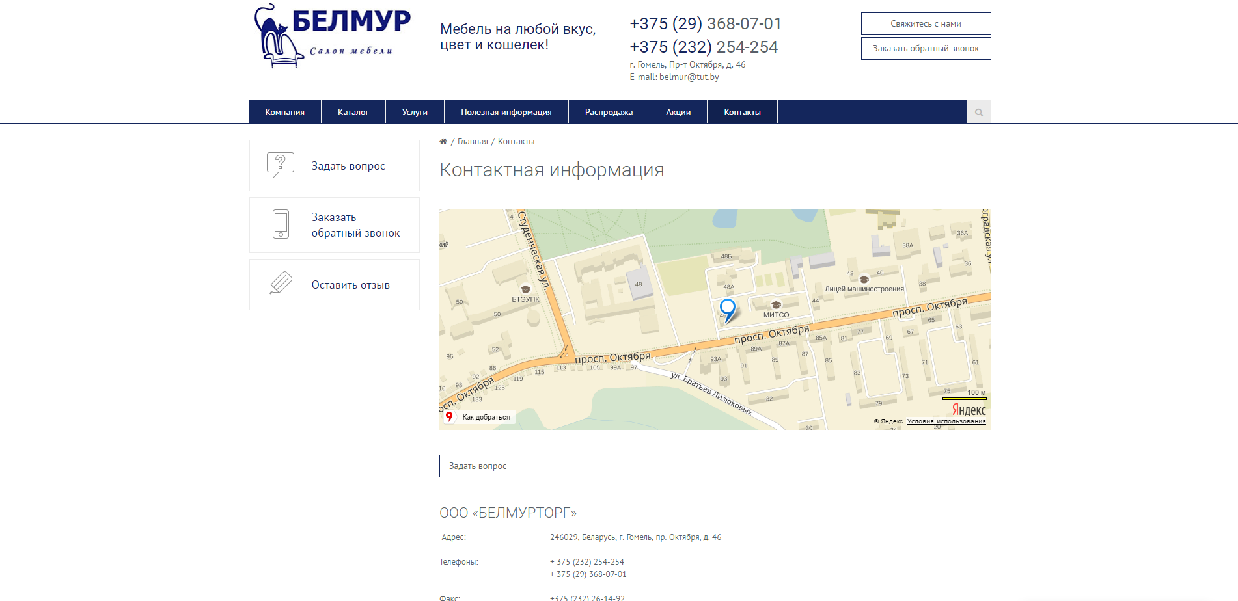The image size is (1238, 601).
Task: Go to the Распродажа section
Action: click(609, 112)
